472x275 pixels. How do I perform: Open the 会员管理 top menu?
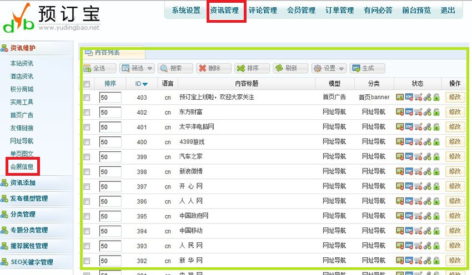[x=301, y=11]
